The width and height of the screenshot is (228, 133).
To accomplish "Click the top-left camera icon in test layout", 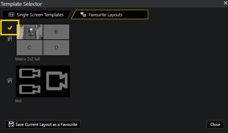I will (x=30, y=73).
